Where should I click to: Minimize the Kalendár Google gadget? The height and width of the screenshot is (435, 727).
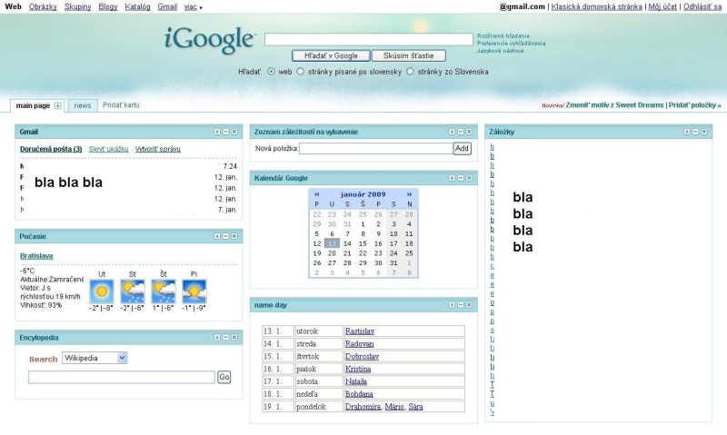point(460,178)
